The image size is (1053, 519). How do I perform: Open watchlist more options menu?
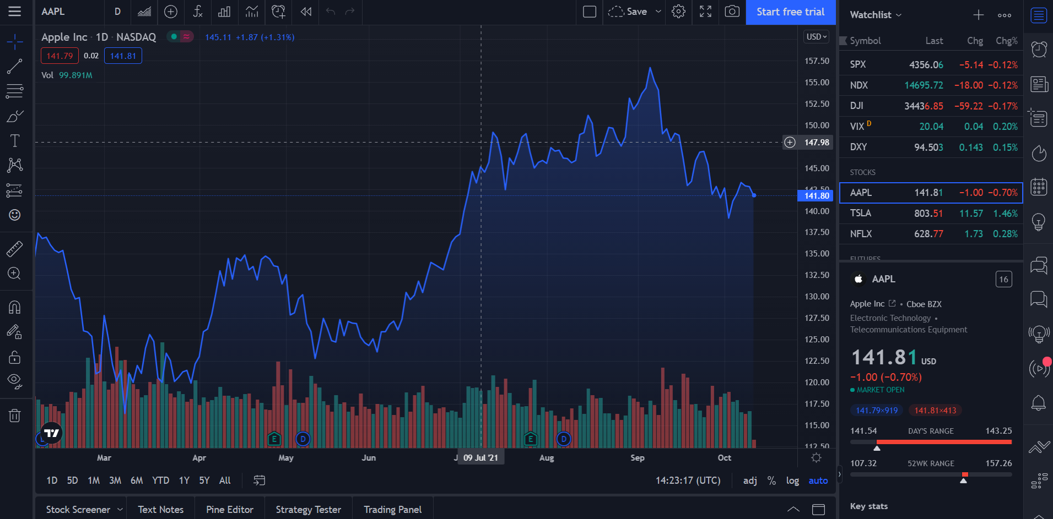click(x=1005, y=15)
